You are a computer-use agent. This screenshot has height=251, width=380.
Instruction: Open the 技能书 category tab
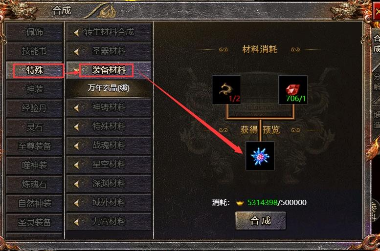[x=34, y=51]
